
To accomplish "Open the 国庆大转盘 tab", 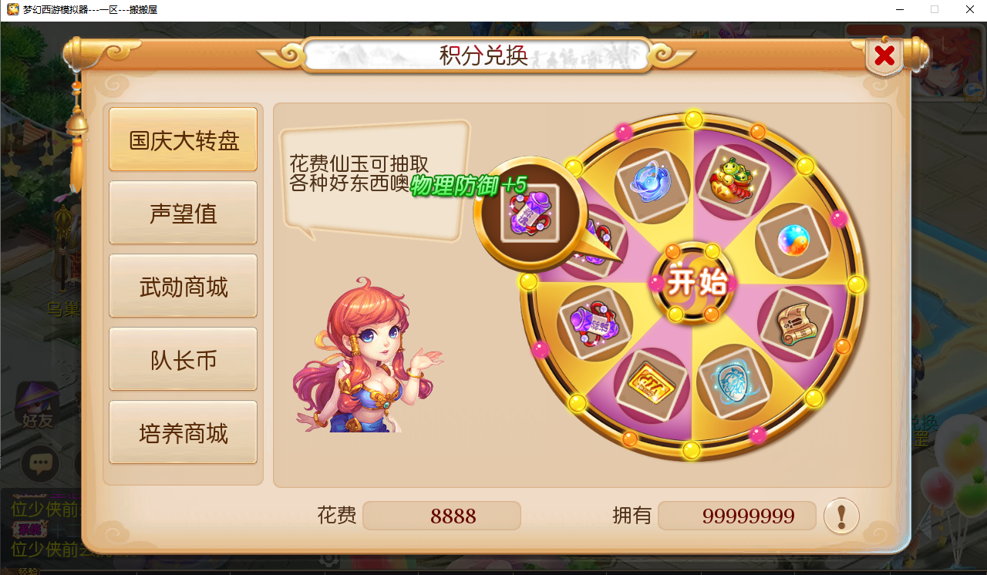I will (183, 140).
